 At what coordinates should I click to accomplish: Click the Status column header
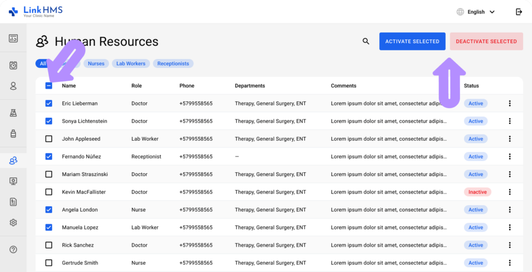click(471, 86)
